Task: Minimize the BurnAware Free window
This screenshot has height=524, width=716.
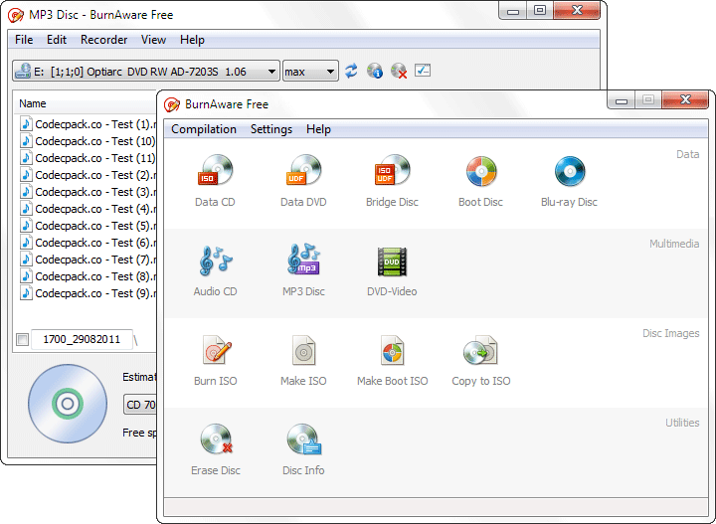Action: pos(621,100)
